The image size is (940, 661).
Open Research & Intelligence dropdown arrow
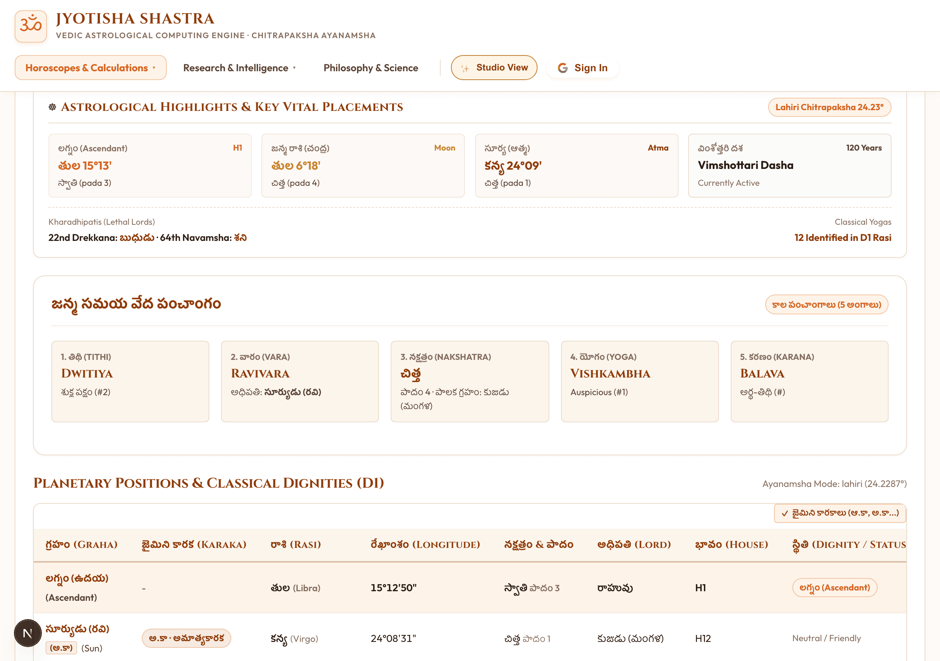click(294, 68)
